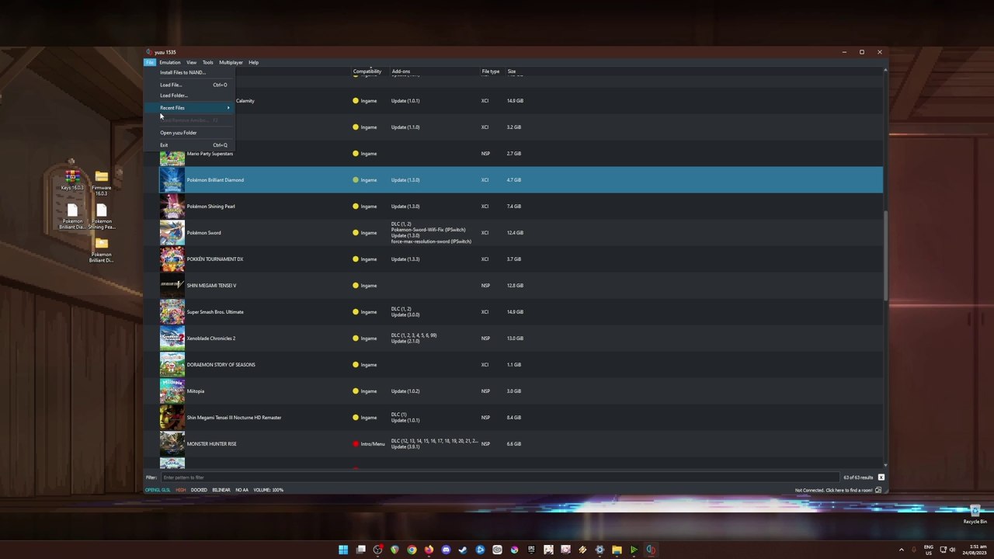
Task: Click the Xenoblade Chronicles 2 game icon
Action: tap(172, 339)
